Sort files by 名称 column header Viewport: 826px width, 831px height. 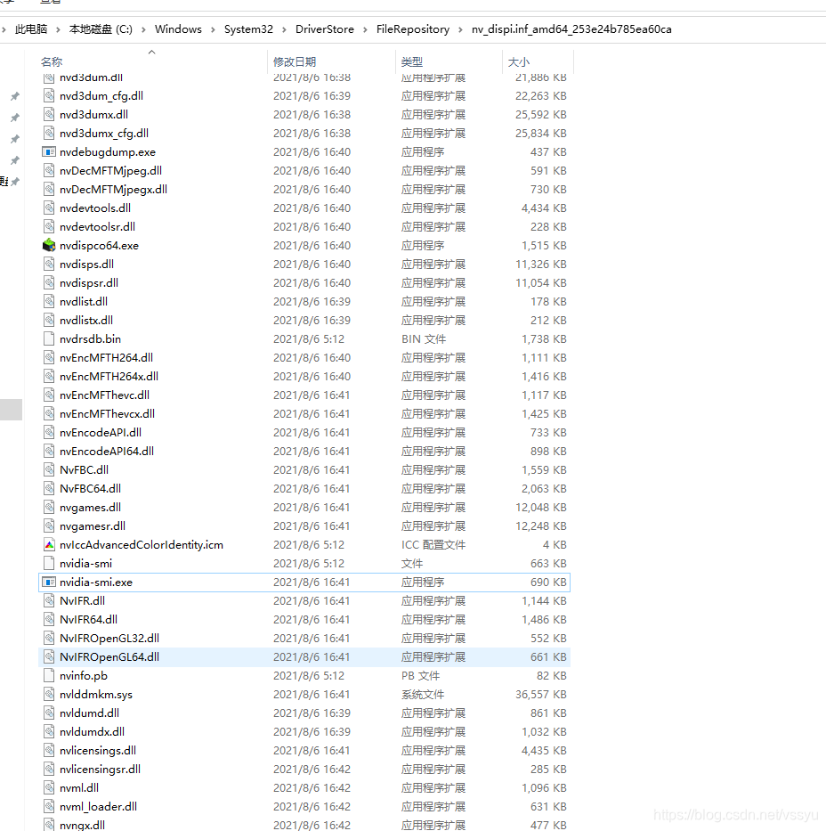(52, 62)
